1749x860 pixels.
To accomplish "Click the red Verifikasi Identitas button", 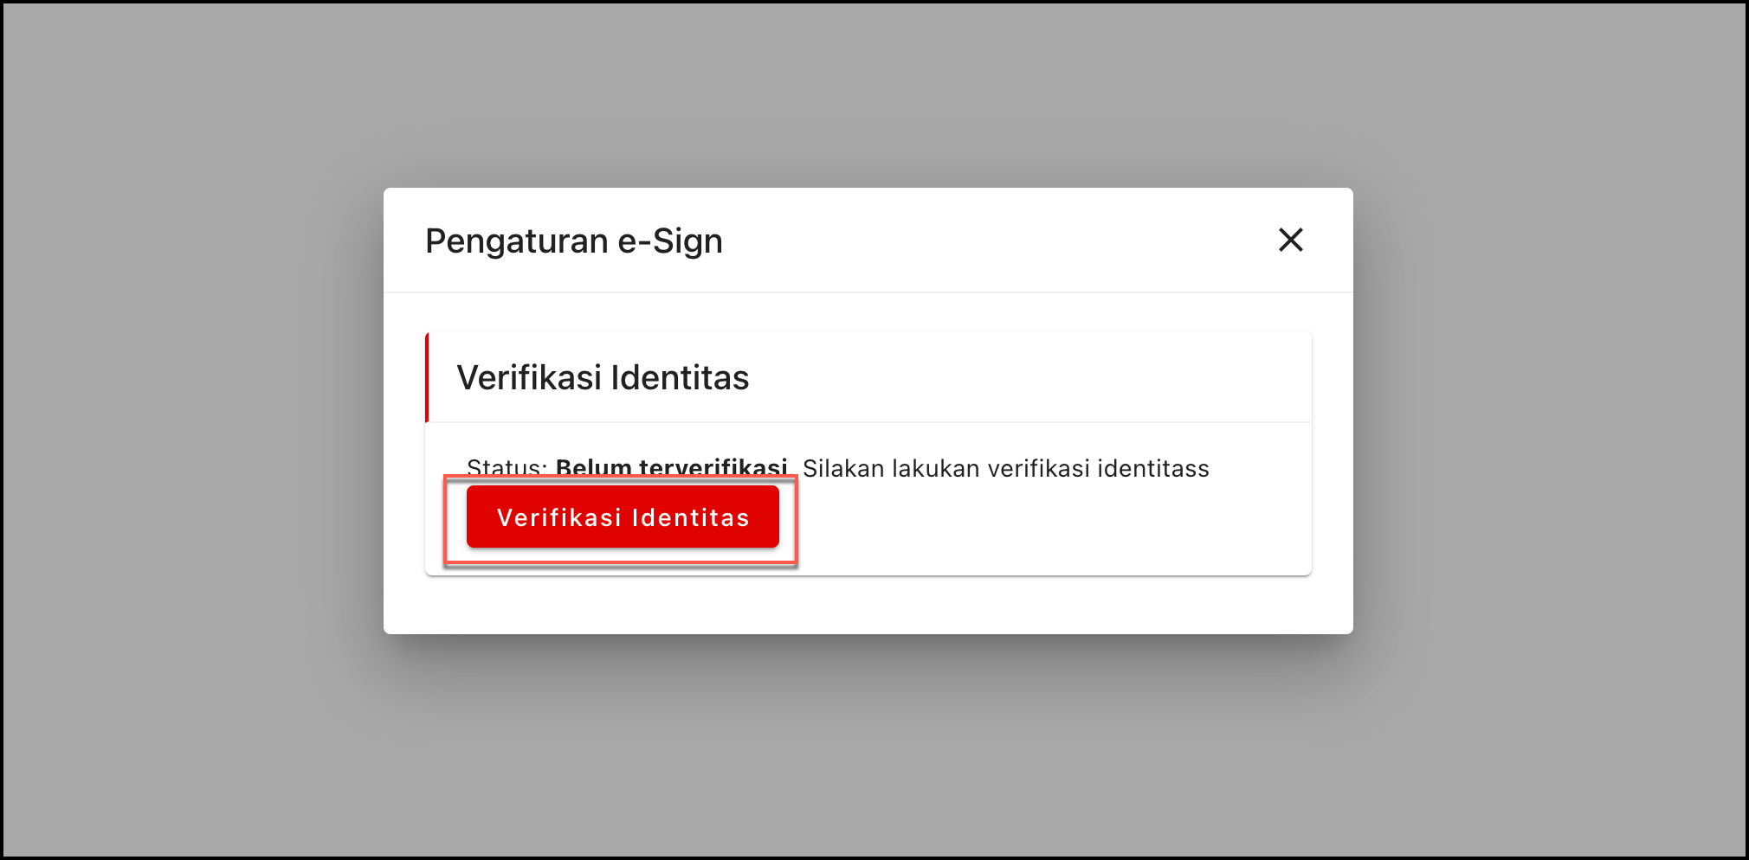I will coord(623,517).
